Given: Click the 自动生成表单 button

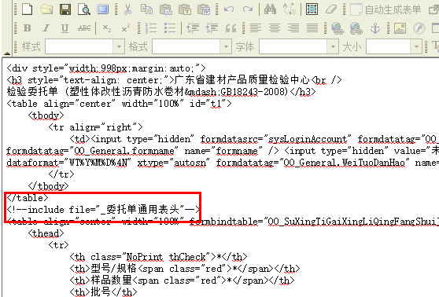Looking at the screenshot, I should [386, 9].
